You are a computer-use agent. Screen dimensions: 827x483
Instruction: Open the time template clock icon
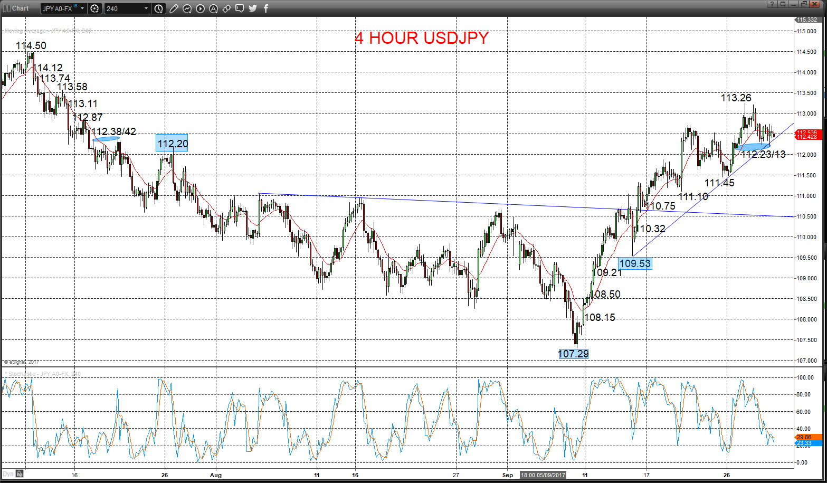[159, 8]
